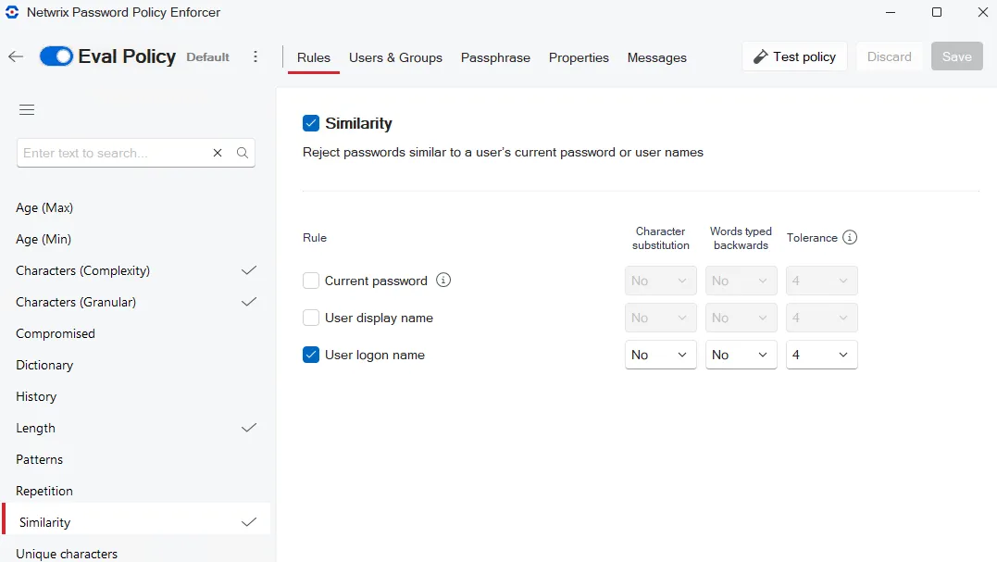Maximize the Password Policy Enforcer window

[937, 12]
